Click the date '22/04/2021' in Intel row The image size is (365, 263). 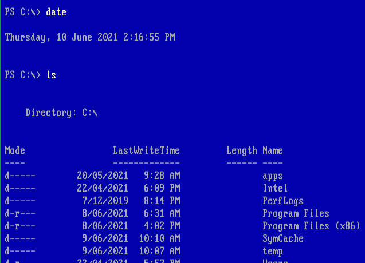tap(103, 188)
